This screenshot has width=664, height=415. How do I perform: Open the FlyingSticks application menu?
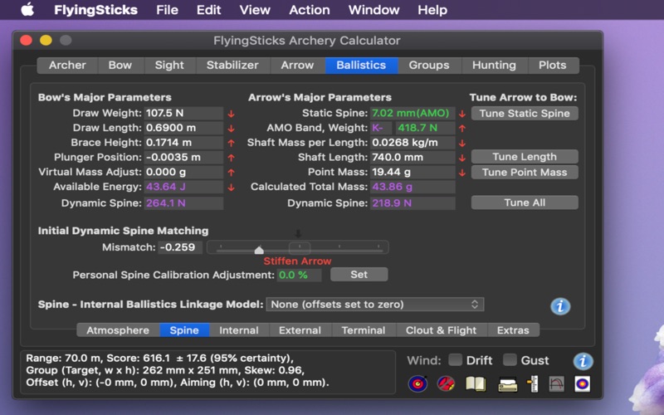[x=95, y=10]
